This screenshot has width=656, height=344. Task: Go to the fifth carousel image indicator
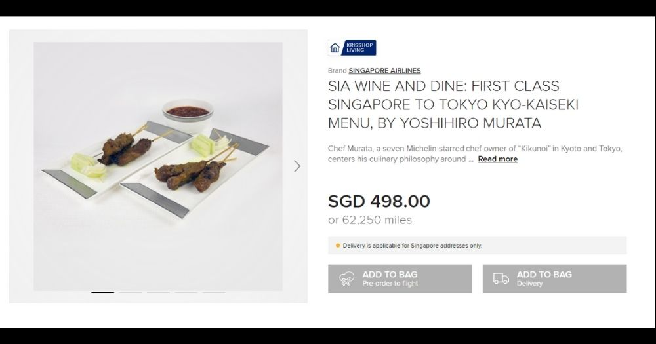point(213,292)
